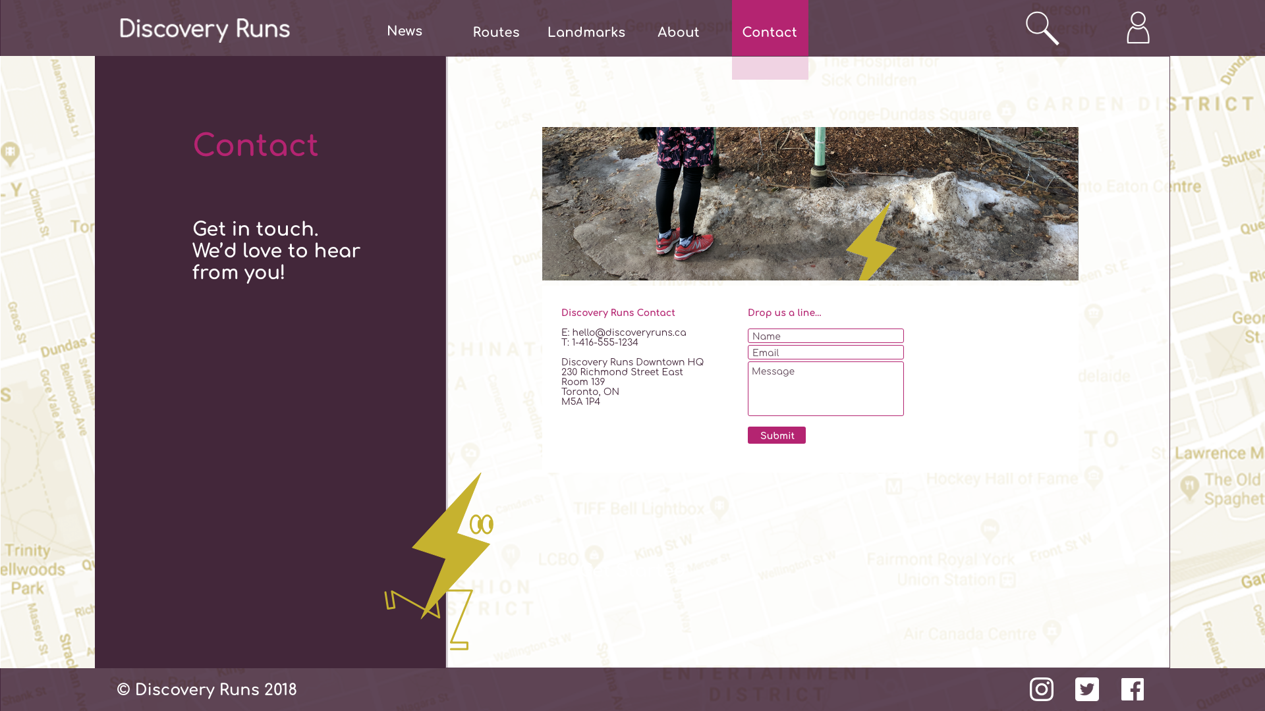Open the Routes menu item

[x=496, y=32]
